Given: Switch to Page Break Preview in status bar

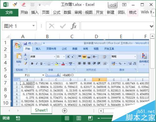Looking at the screenshot, I should (x=90, y=118).
